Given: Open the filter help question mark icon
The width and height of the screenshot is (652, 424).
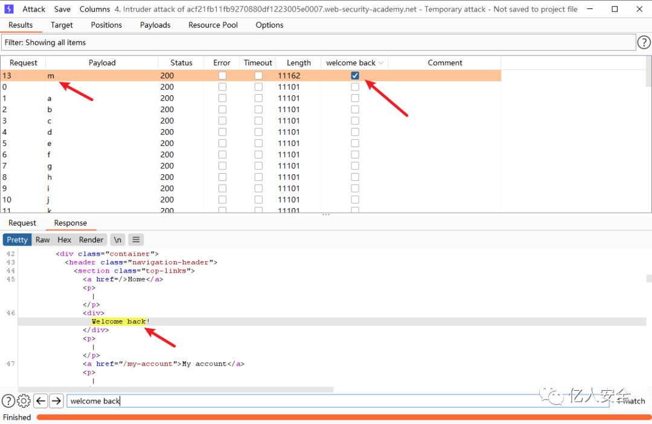Looking at the screenshot, I should pos(644,42).
